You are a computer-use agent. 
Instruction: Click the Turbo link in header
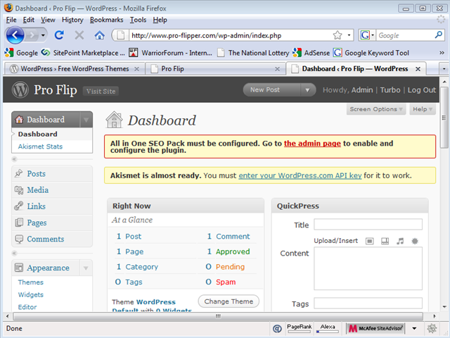(390, 90)
